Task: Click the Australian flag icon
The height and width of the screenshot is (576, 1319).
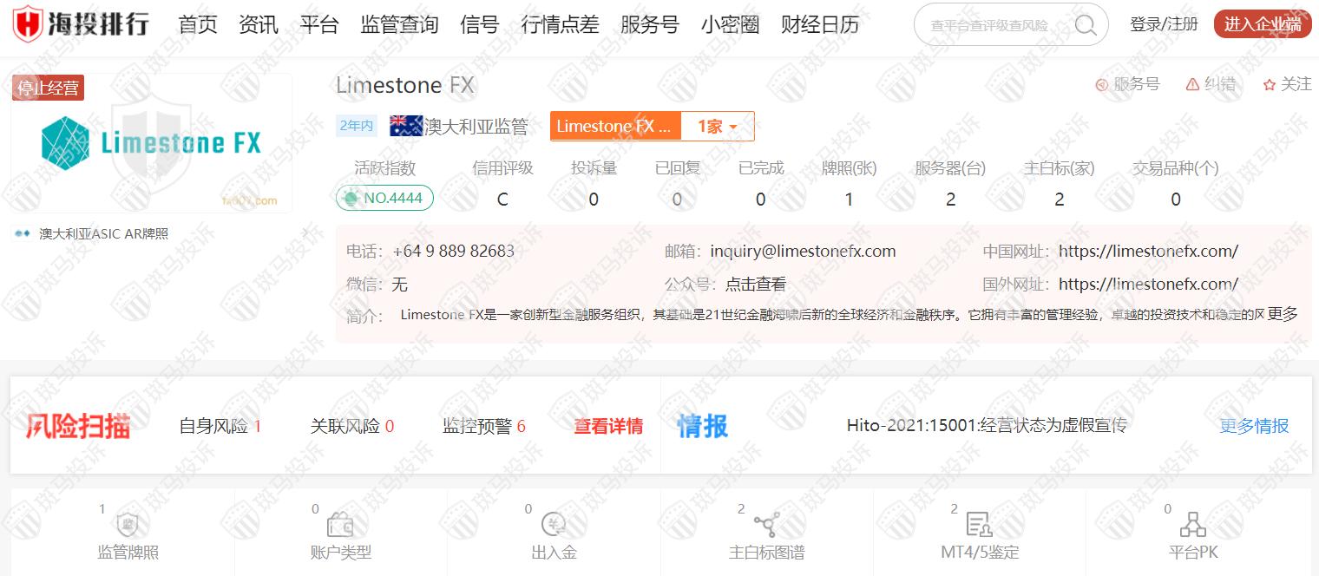Action: [x=406, y=126]
